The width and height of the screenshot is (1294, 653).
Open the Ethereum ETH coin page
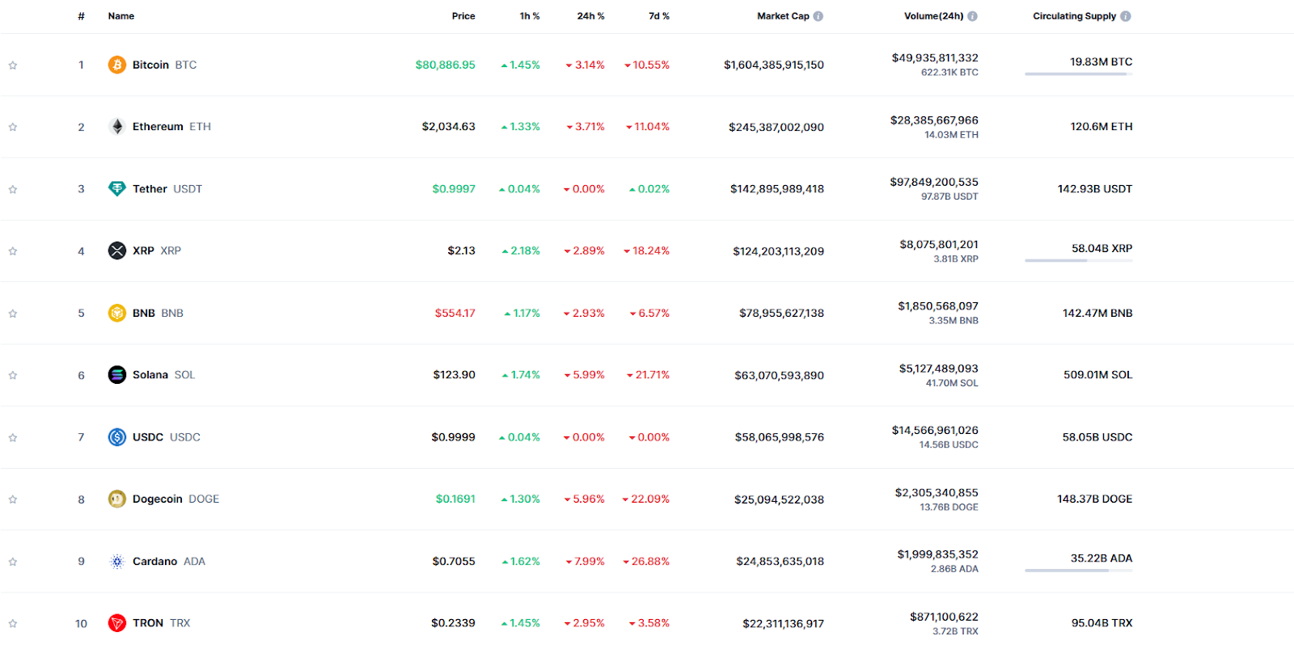pos(171,127)
